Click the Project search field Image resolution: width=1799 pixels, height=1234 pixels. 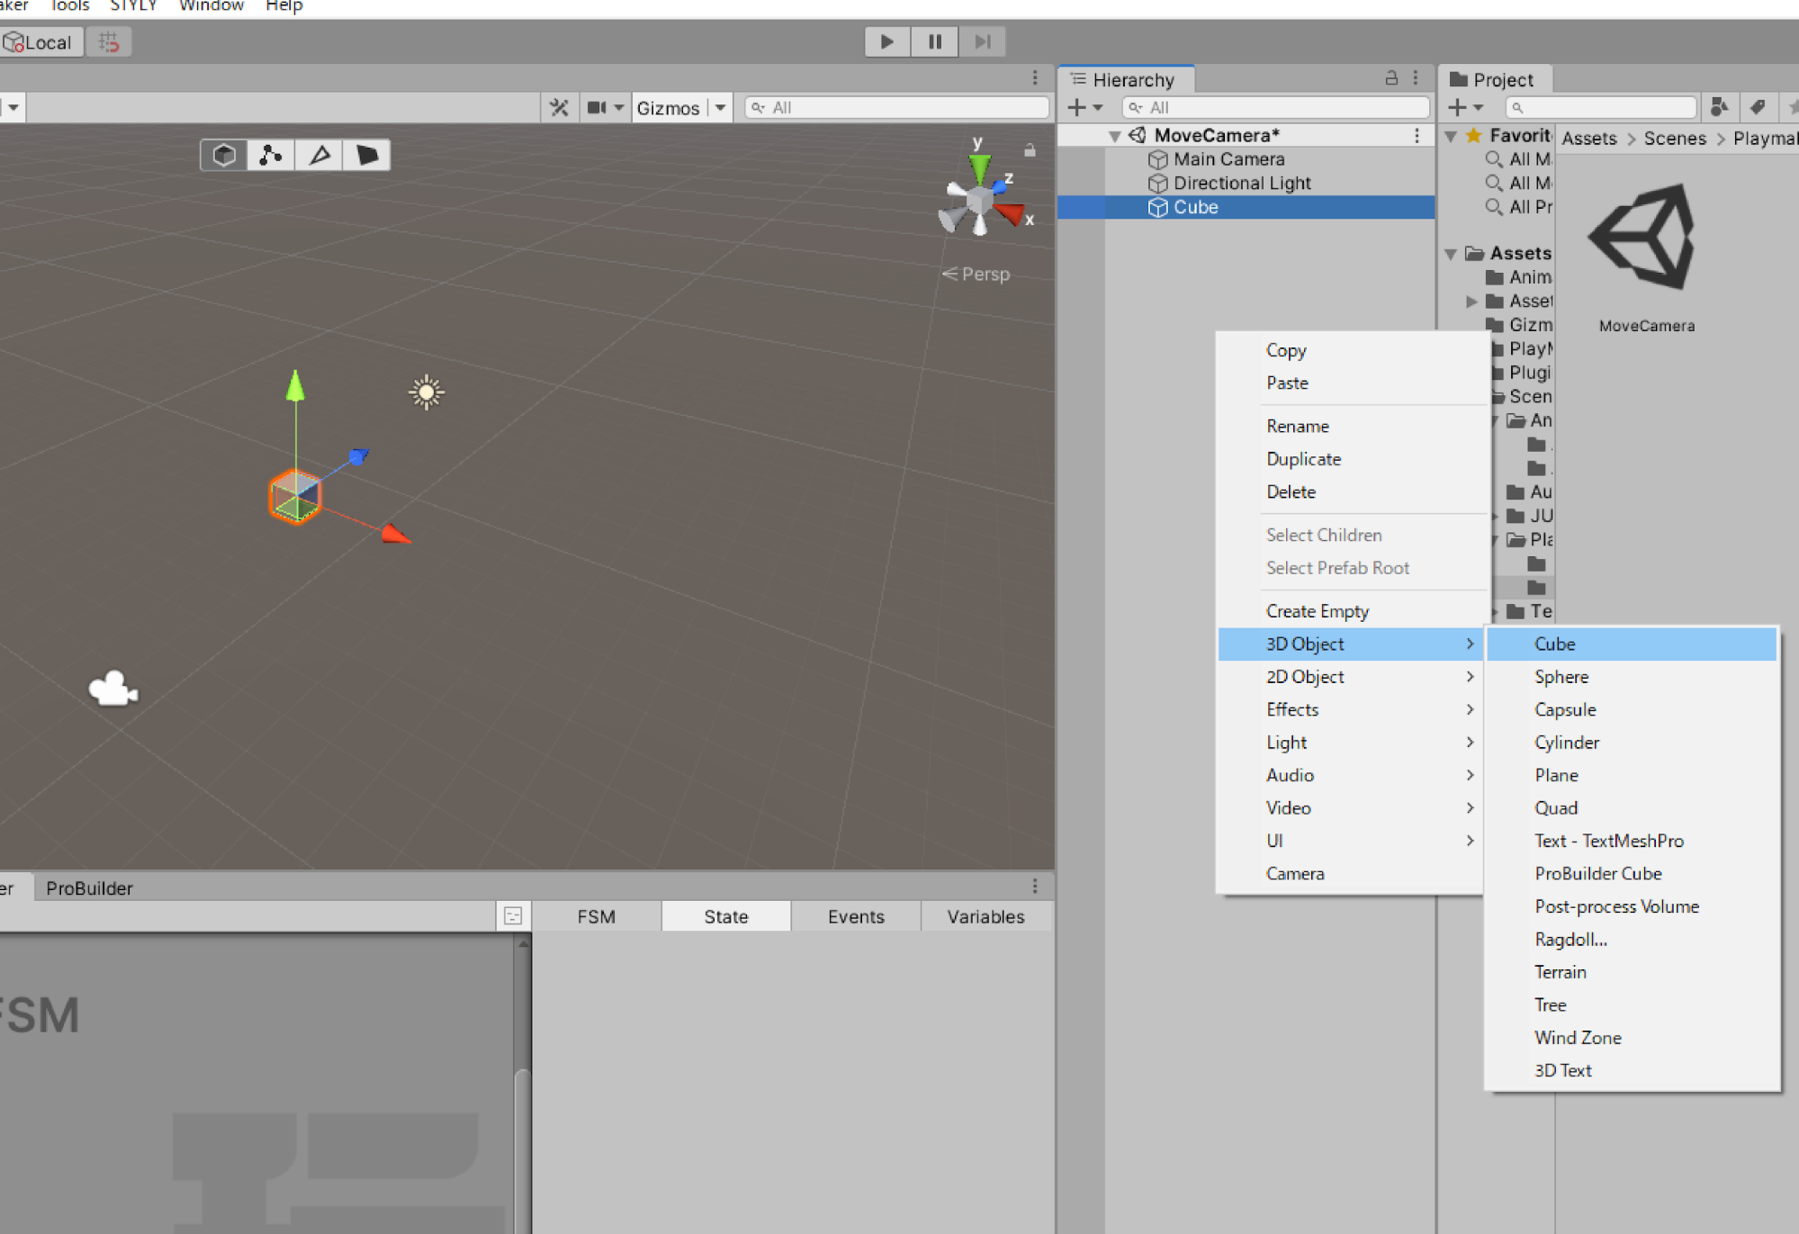(1600, 108)
